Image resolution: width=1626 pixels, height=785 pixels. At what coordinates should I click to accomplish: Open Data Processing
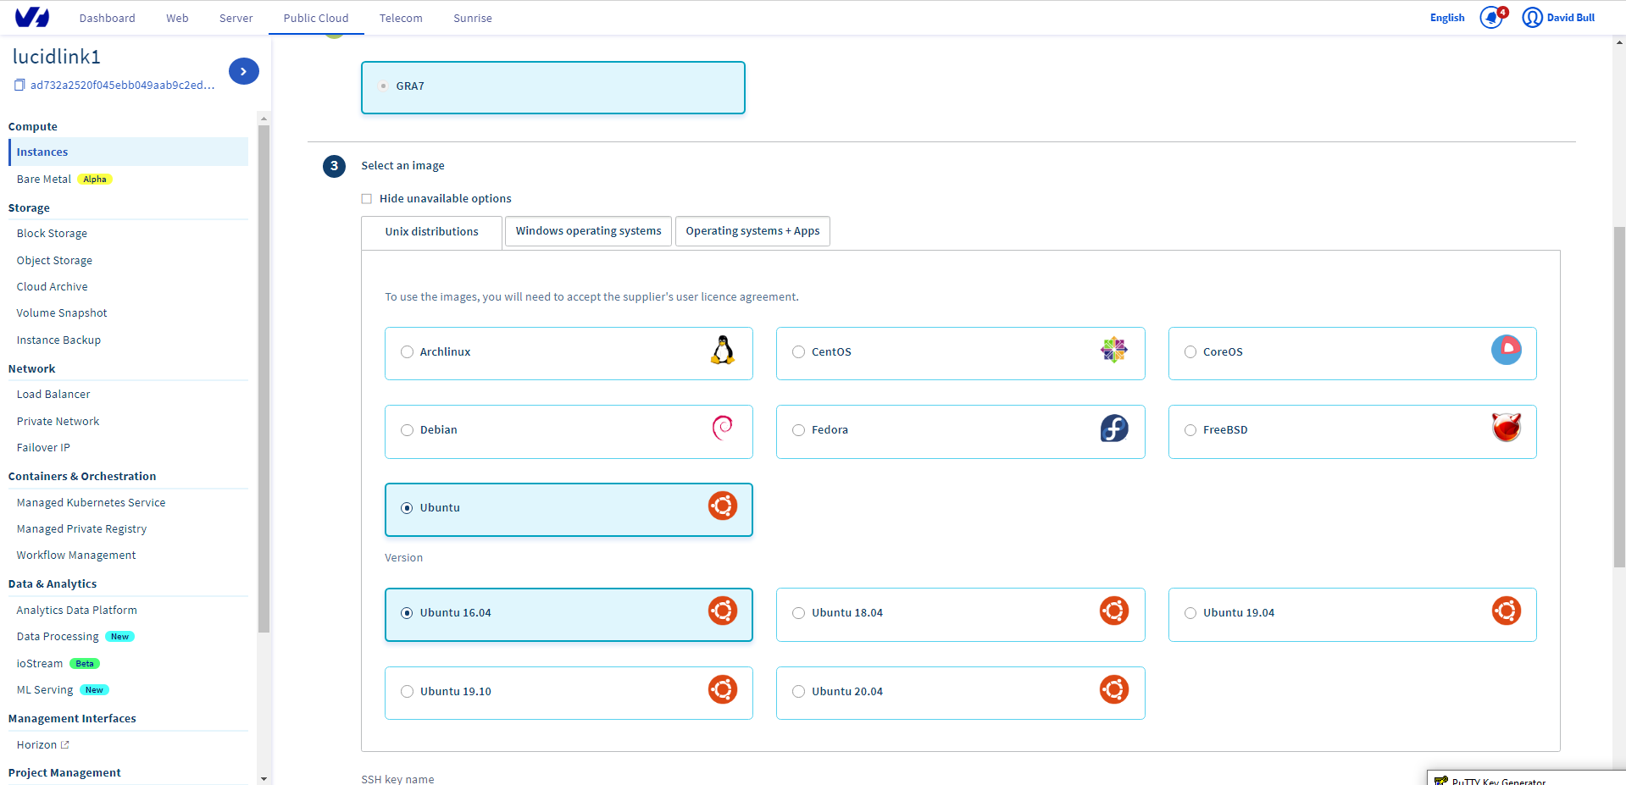coord(58,637)
